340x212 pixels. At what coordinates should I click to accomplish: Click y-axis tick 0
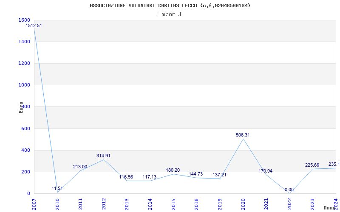tap(28, 193)
